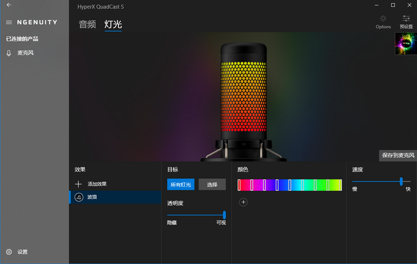The height and width of the screenshot is (264, 417).
Task: Open 设置 settings at sidebar bottom
Action: [17, 252]
